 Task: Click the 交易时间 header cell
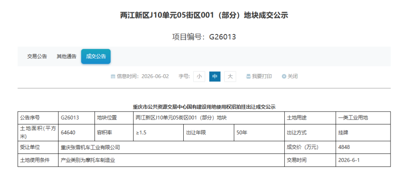[x=310, y=160]
